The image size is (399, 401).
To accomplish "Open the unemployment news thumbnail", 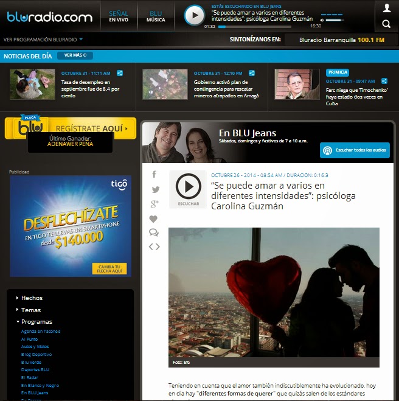I will click(x=32, y=84).
